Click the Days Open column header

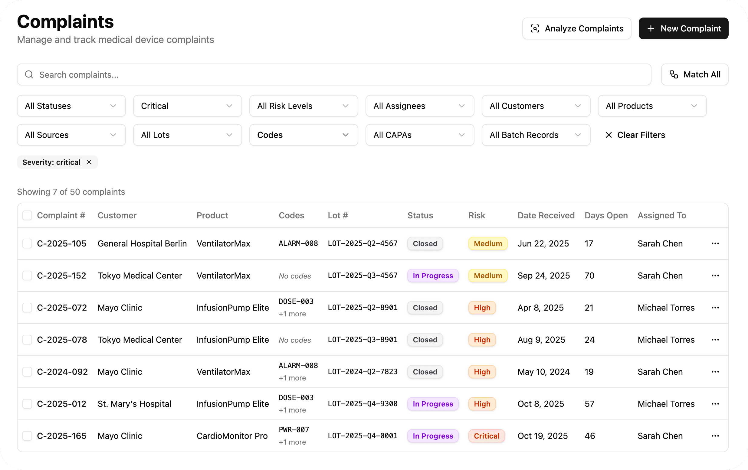606,215
